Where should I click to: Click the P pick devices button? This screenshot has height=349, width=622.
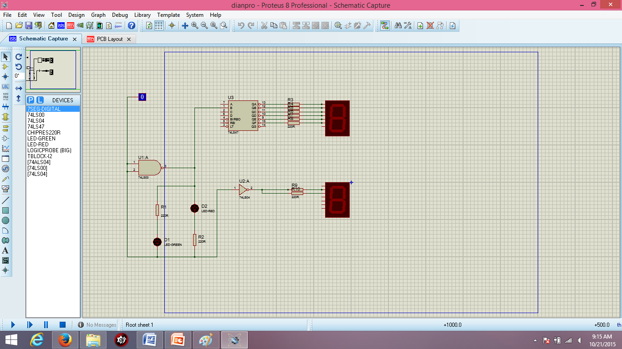30,100
